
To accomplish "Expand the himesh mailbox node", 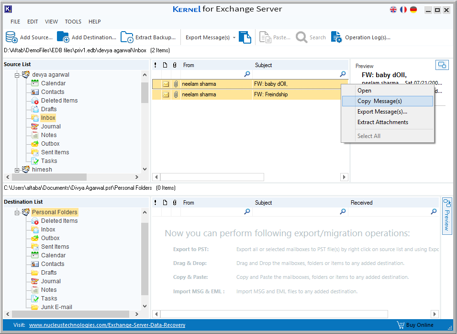I will point(17,170).
